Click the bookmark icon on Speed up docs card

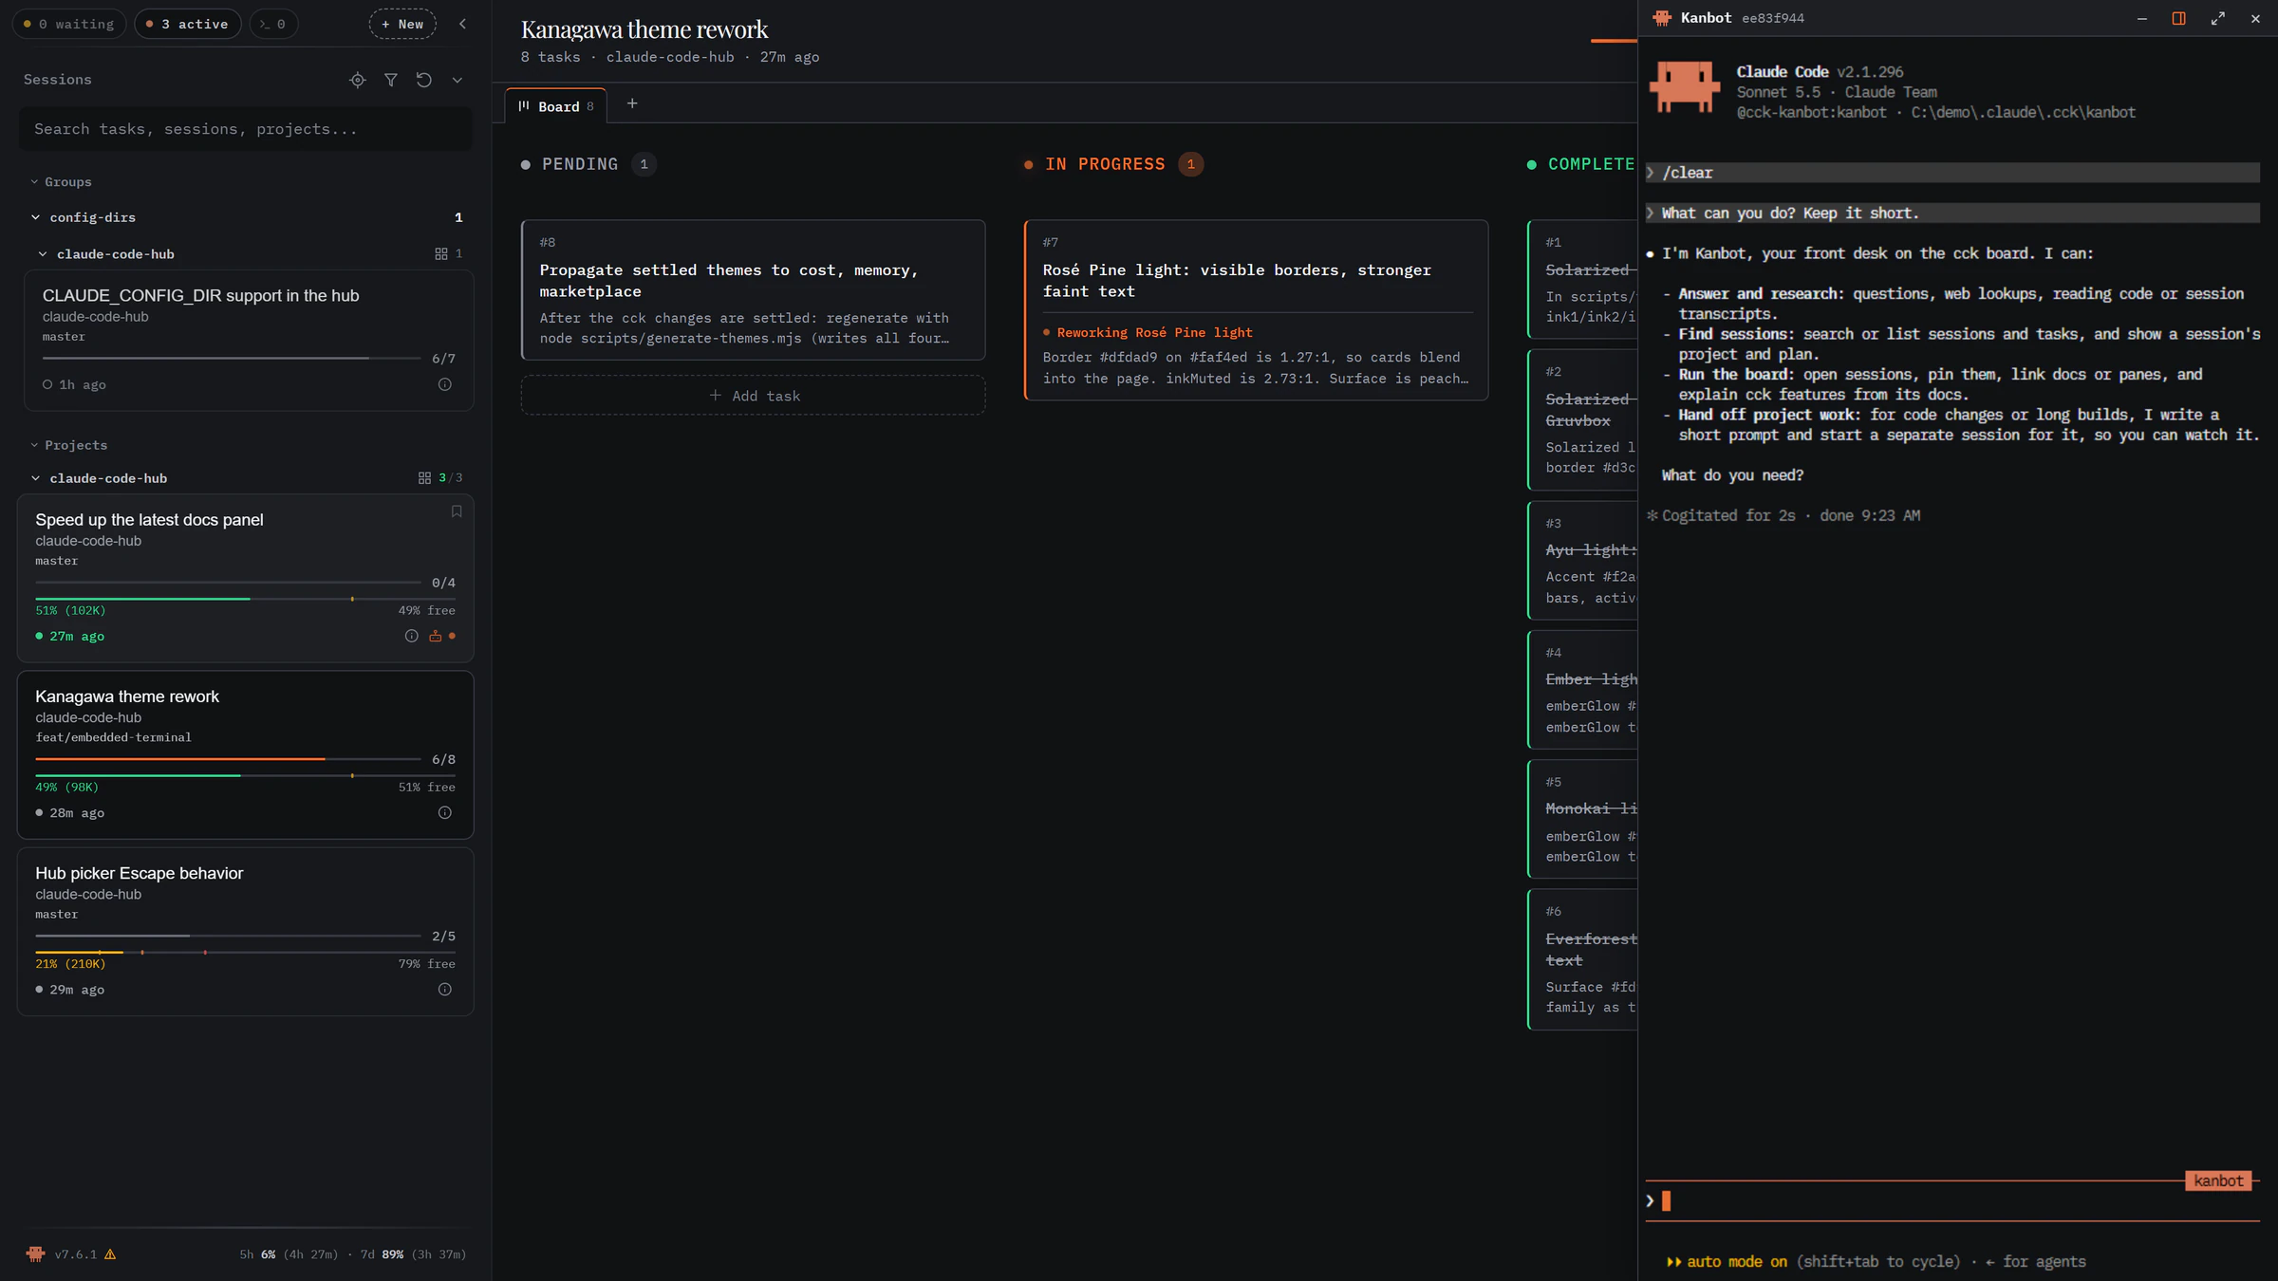tap(457, 511)
